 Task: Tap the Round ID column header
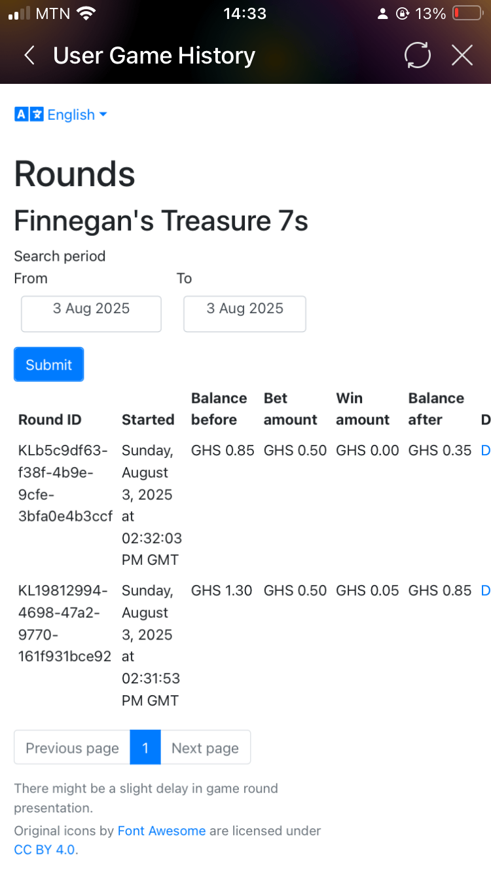pos(50,420)
